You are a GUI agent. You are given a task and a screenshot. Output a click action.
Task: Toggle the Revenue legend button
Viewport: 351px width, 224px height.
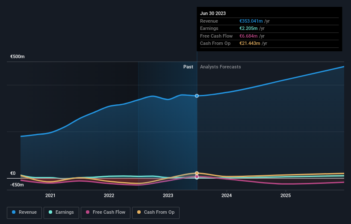point(24,212)
